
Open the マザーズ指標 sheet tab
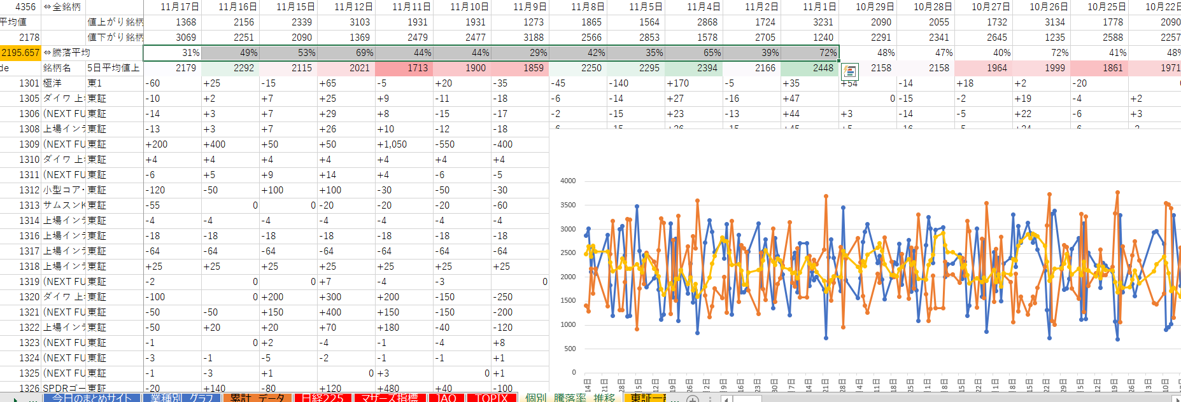click(x=389, y=398)
